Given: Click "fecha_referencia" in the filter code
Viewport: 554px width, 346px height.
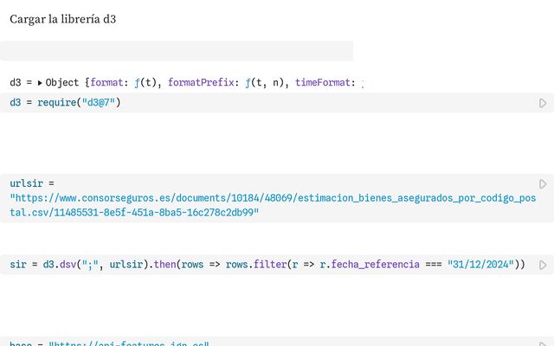Looking at the screenshot, I should 375,265.
